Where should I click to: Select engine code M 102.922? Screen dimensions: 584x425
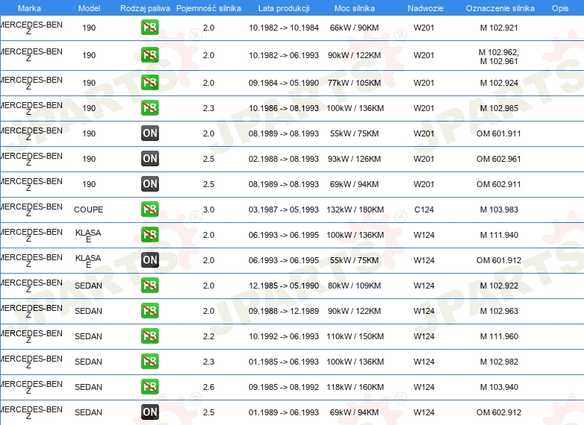[x=499, y=286]
